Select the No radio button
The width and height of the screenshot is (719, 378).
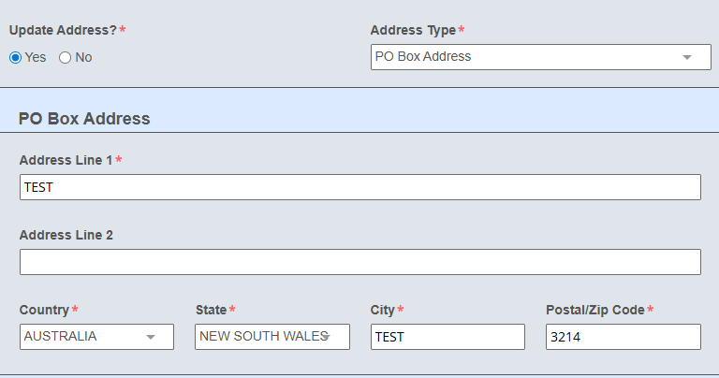click(x=66, y=58)
